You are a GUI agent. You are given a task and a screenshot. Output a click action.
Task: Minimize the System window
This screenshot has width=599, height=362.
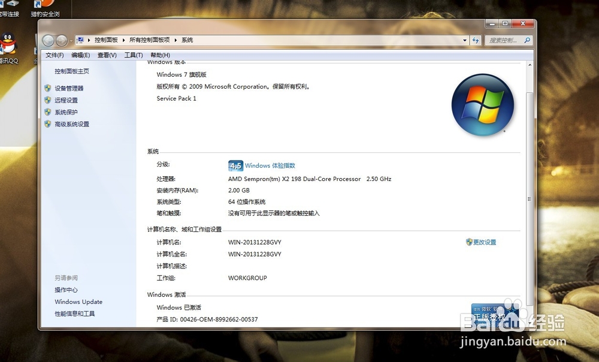(492, 24)
